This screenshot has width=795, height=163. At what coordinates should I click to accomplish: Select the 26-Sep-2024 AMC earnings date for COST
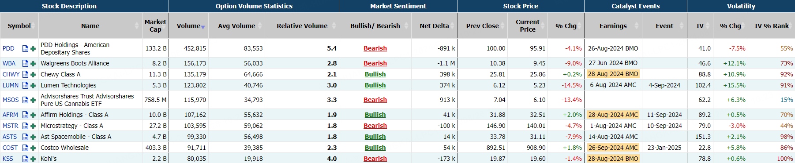pyautogui.click(x=613, y=148)
